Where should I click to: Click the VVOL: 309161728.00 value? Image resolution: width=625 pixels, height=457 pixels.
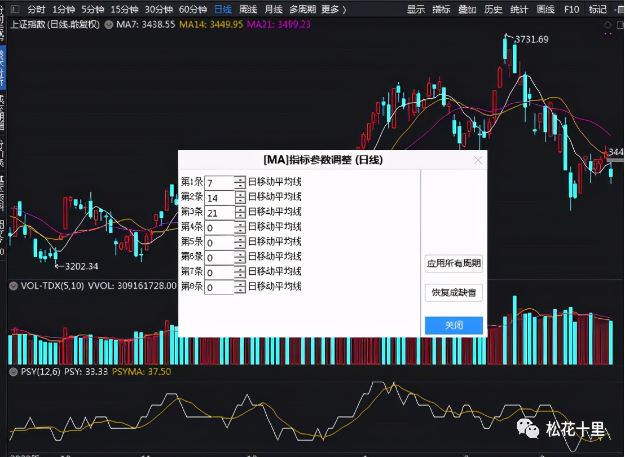point(132,286)
